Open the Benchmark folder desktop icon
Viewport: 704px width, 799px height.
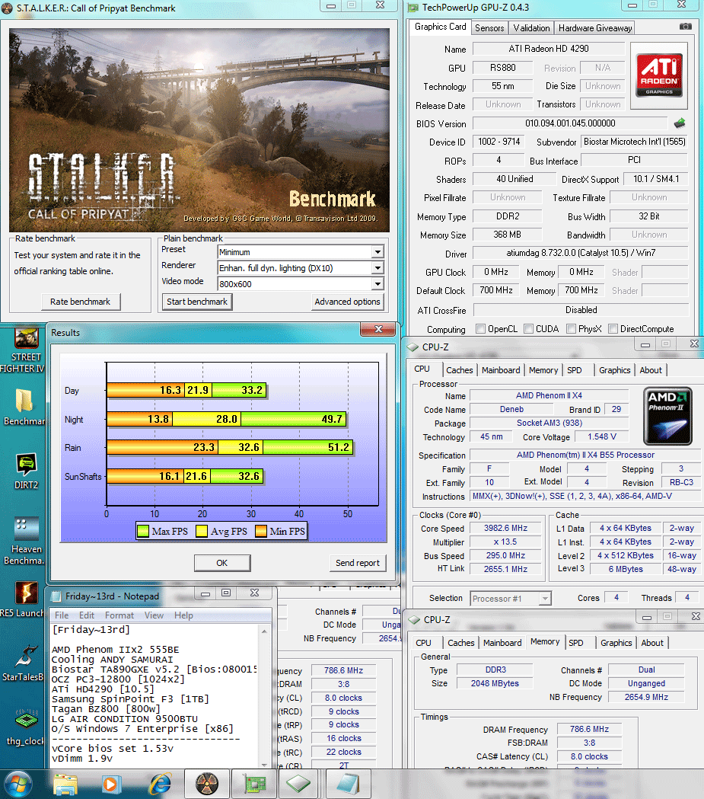pyautogui.click(x=24, y=407)
